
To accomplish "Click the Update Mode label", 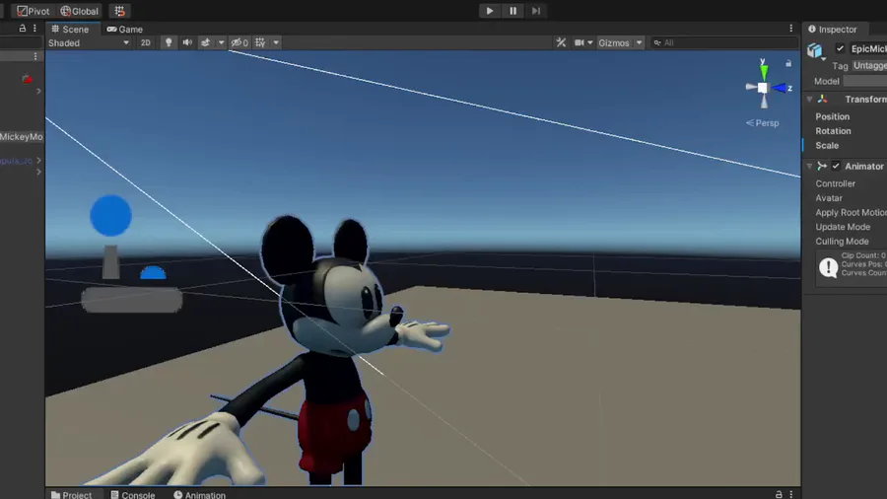I will pyautogui.click(x=843, y=227).
